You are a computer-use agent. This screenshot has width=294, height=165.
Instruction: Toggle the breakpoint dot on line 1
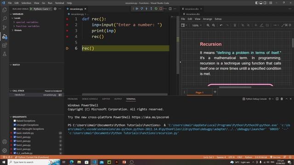[68, 19]
